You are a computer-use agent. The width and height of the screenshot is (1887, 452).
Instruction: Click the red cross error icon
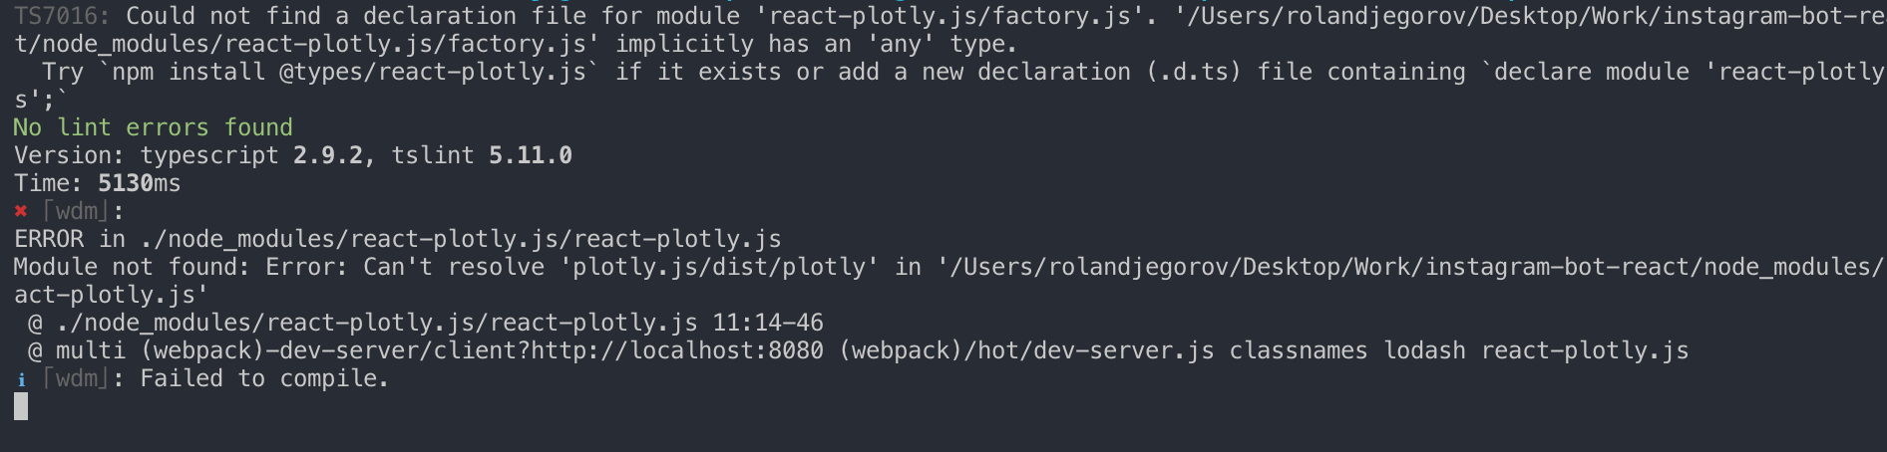pos(21,211)
